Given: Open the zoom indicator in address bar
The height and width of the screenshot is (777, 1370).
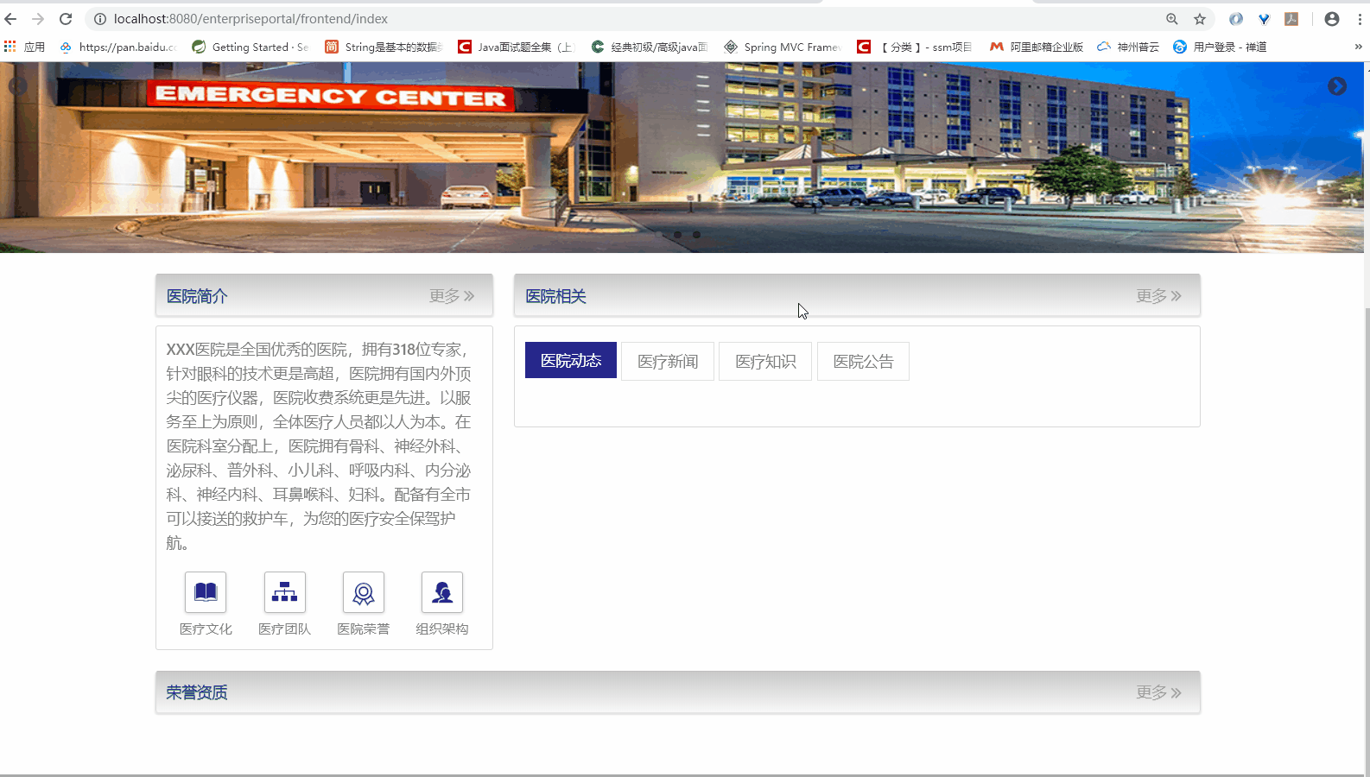Looking at the screenshot, I should 1172,19.
